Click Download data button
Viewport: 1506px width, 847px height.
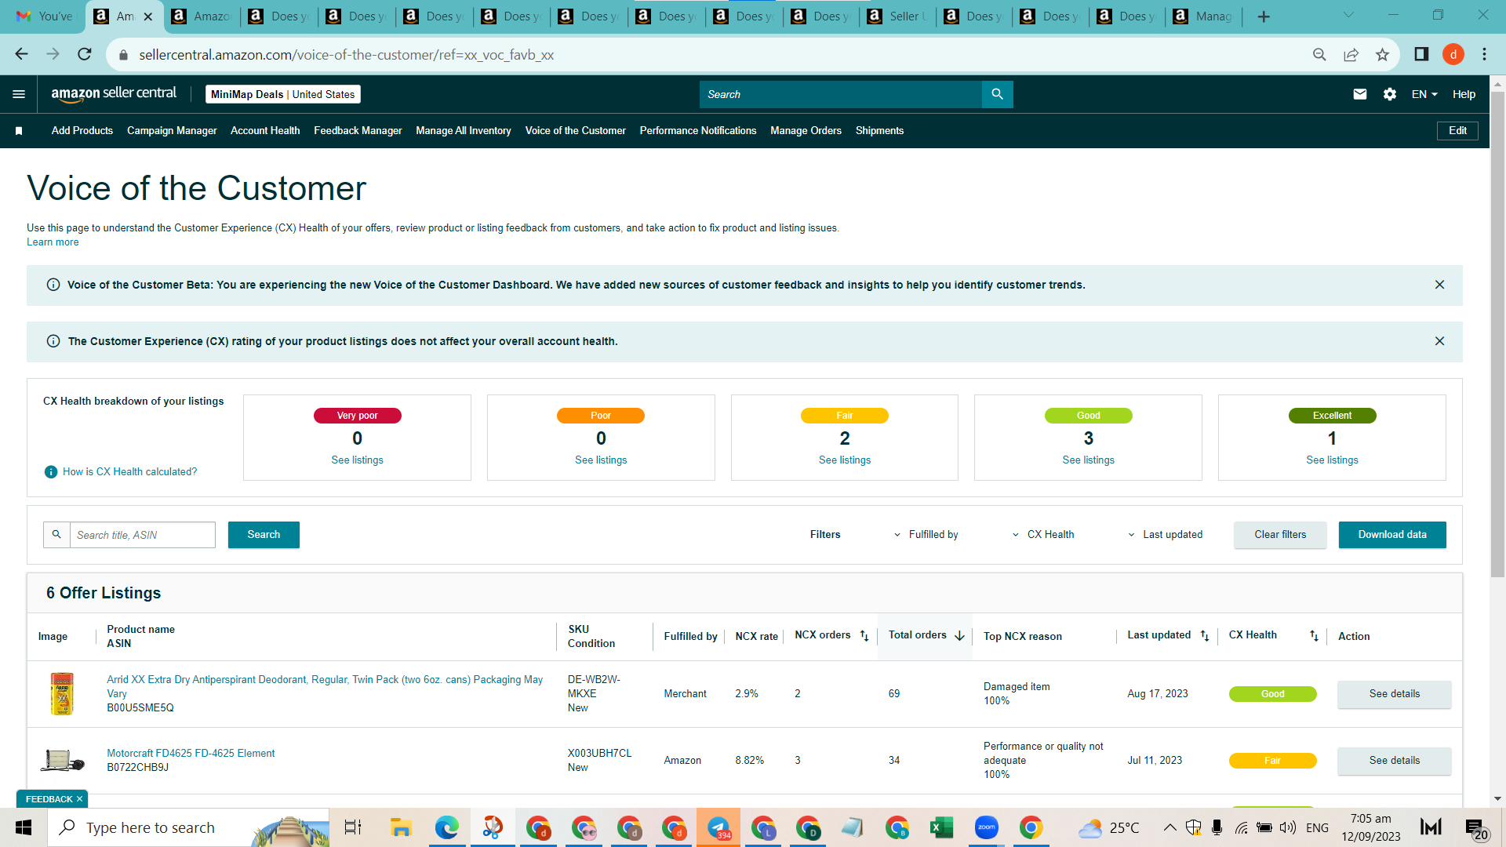(1392, 535)
